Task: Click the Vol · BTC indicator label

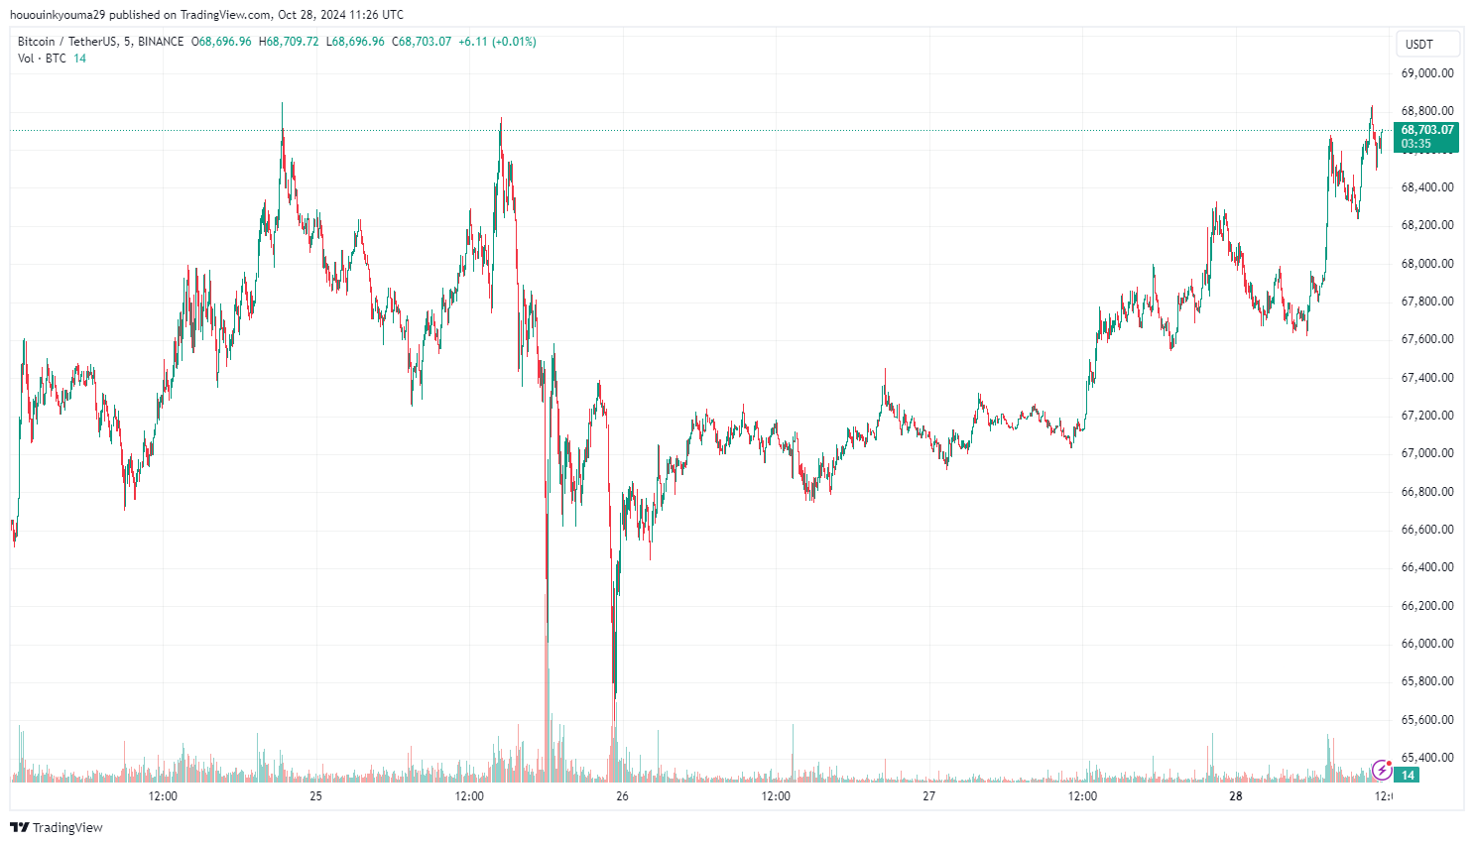Action: (42, 59)
